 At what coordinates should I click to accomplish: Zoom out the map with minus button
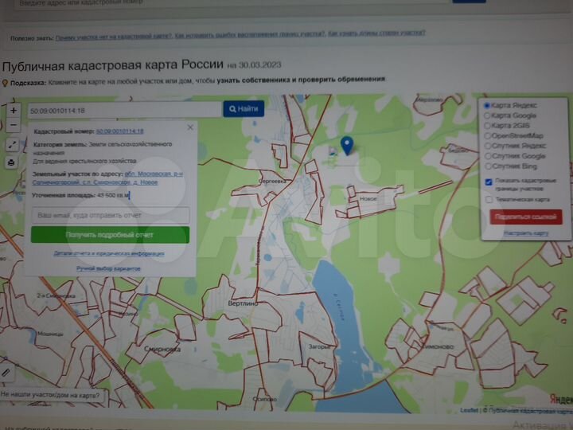(14, 126)
